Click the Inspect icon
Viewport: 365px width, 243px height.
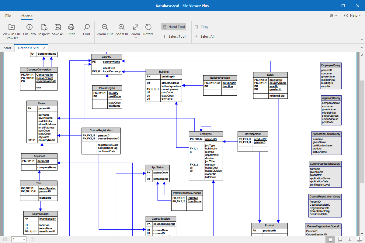[44, 30]
